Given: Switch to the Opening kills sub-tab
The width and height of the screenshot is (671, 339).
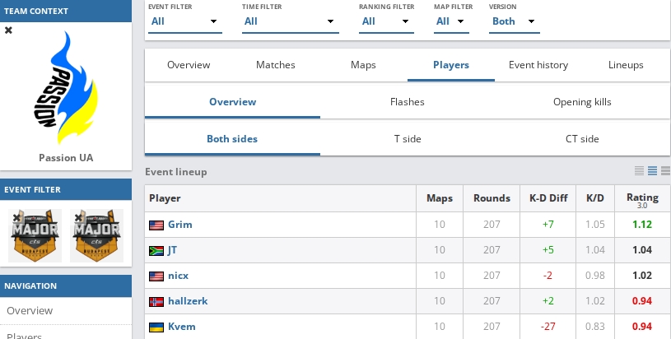Looking at the screenshot, I should (x=582, y=102).
